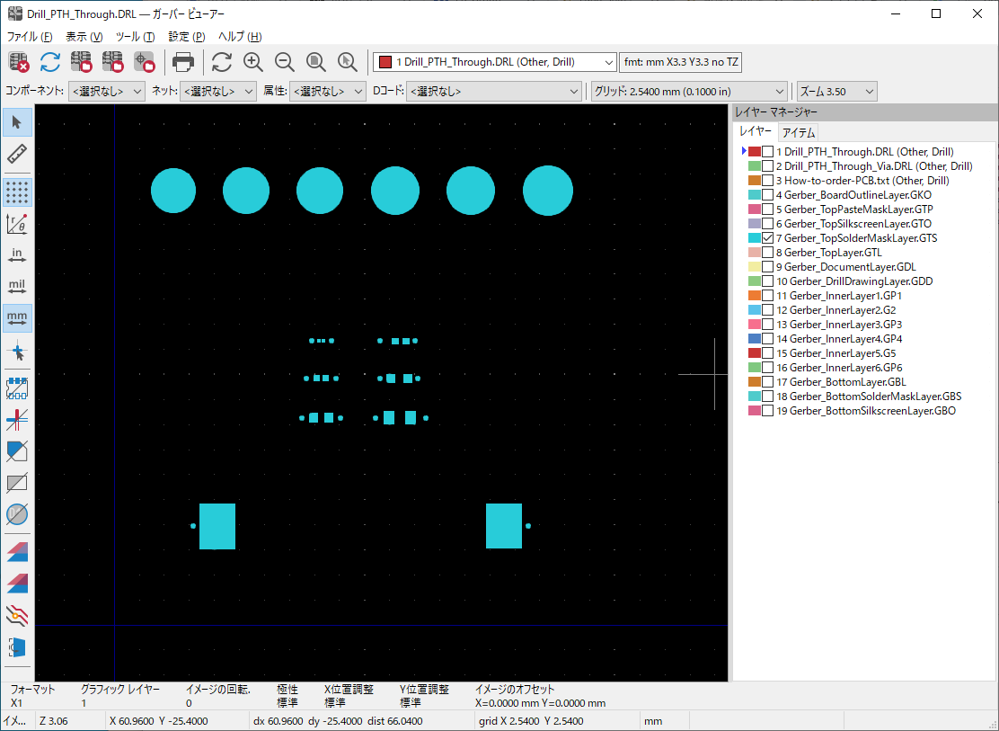Click the Zoom in magnifier icon
999x731 pixels.
[x=253, y=62]
